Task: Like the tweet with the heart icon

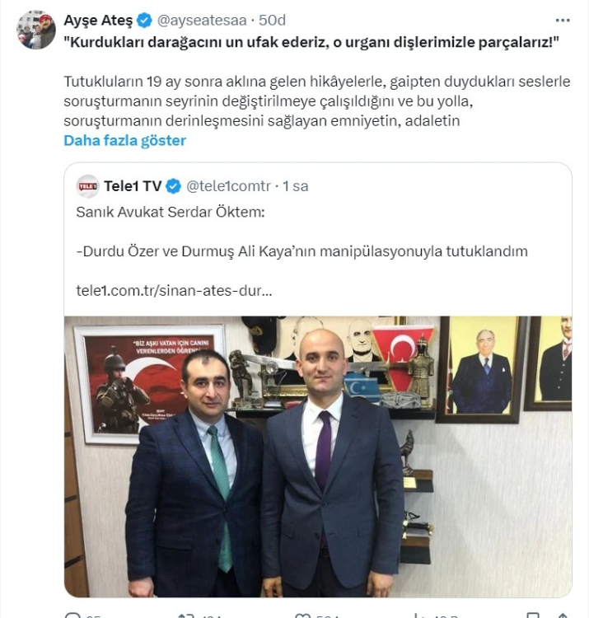Action: pyautogui.click(x=302, y=616)
